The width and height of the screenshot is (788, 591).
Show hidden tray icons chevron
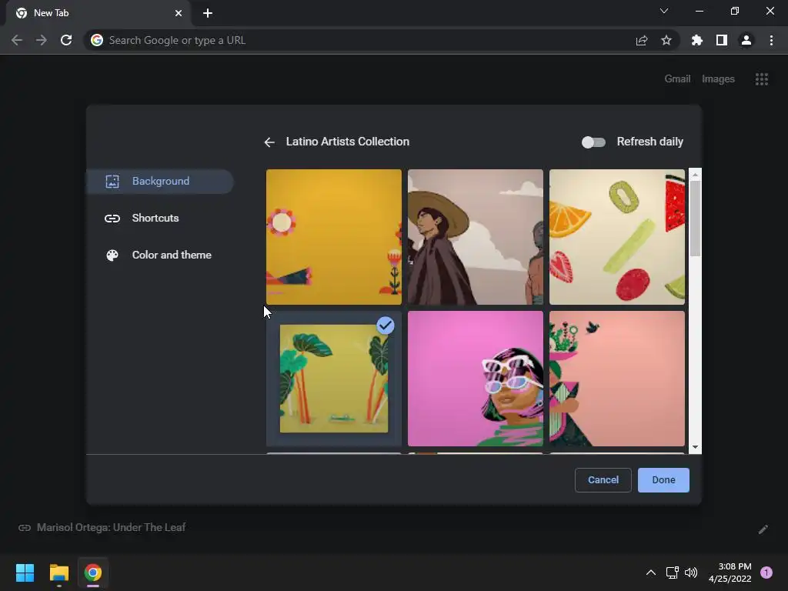tap(651, 573)
